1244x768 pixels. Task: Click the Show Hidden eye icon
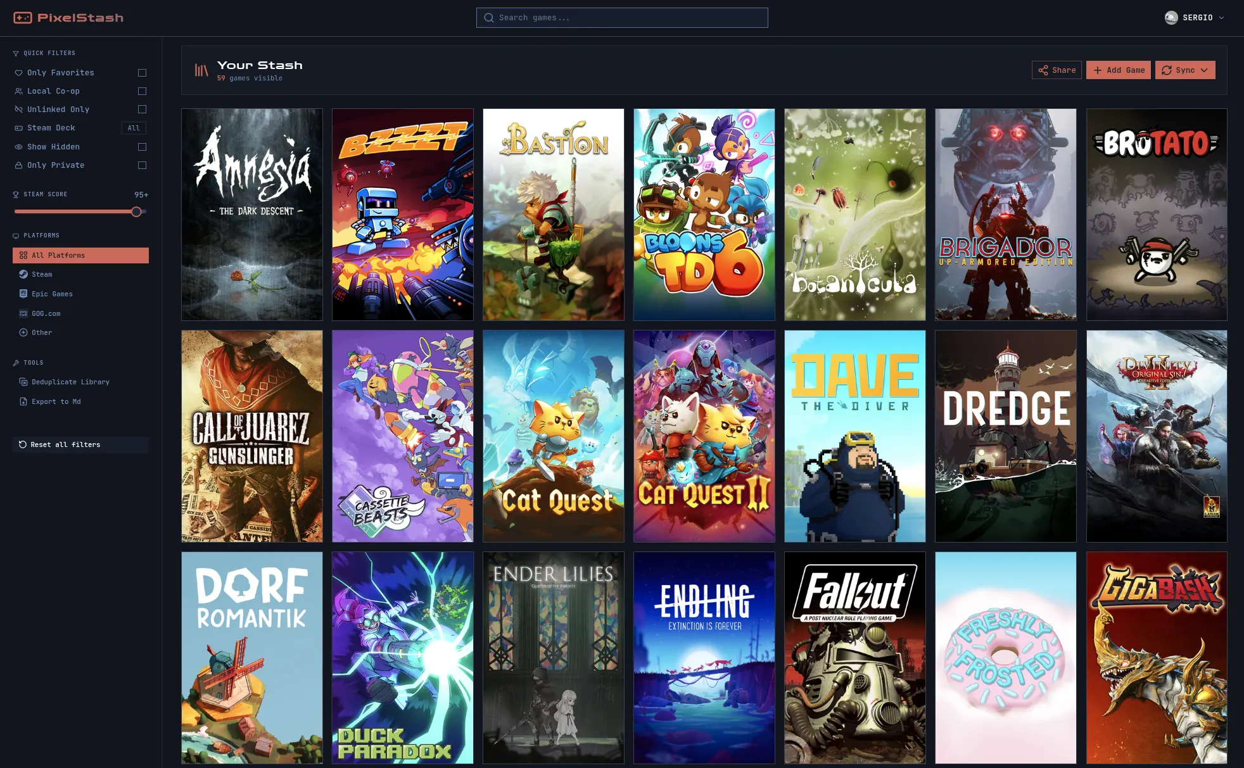point(18,147)
